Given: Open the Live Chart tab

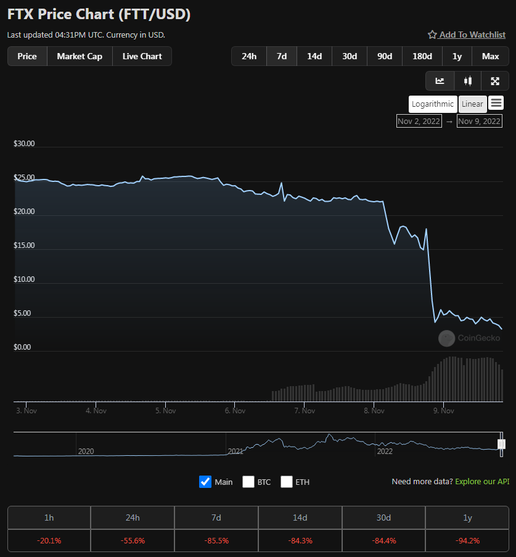Looking at the screenshot, I should pos(142,56).
